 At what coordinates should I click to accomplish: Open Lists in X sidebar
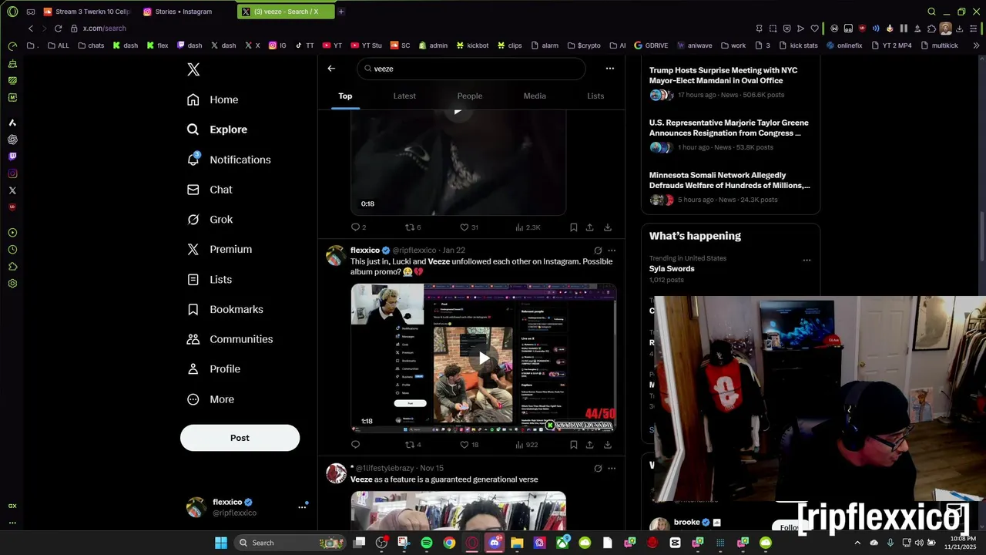click(210, 279)
